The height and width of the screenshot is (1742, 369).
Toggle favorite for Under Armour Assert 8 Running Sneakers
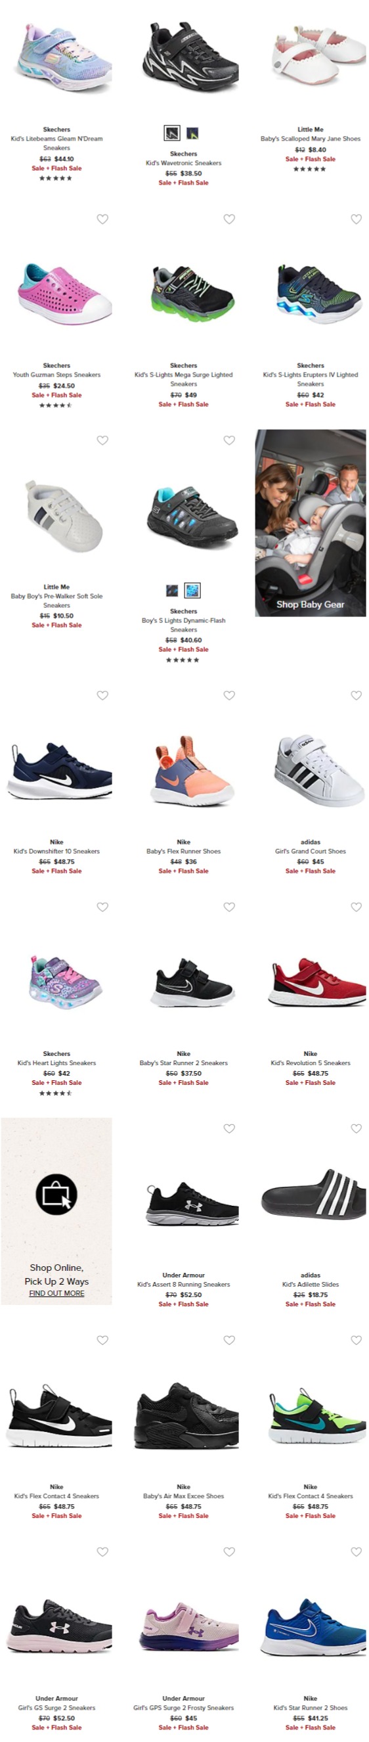[229, 1129]
